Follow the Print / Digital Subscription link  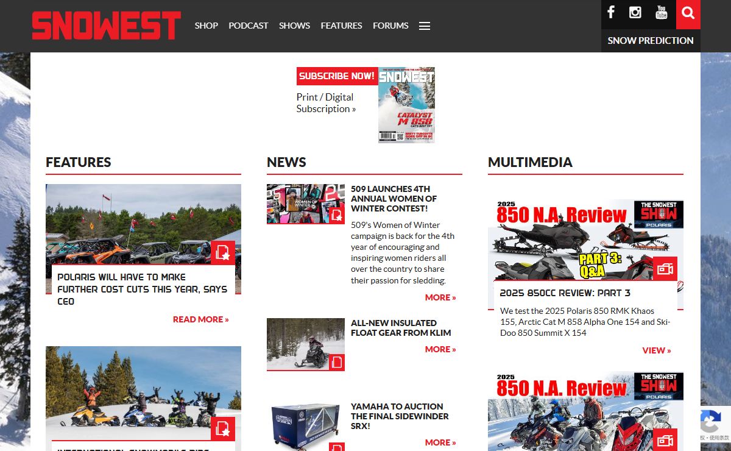(326, 103)
